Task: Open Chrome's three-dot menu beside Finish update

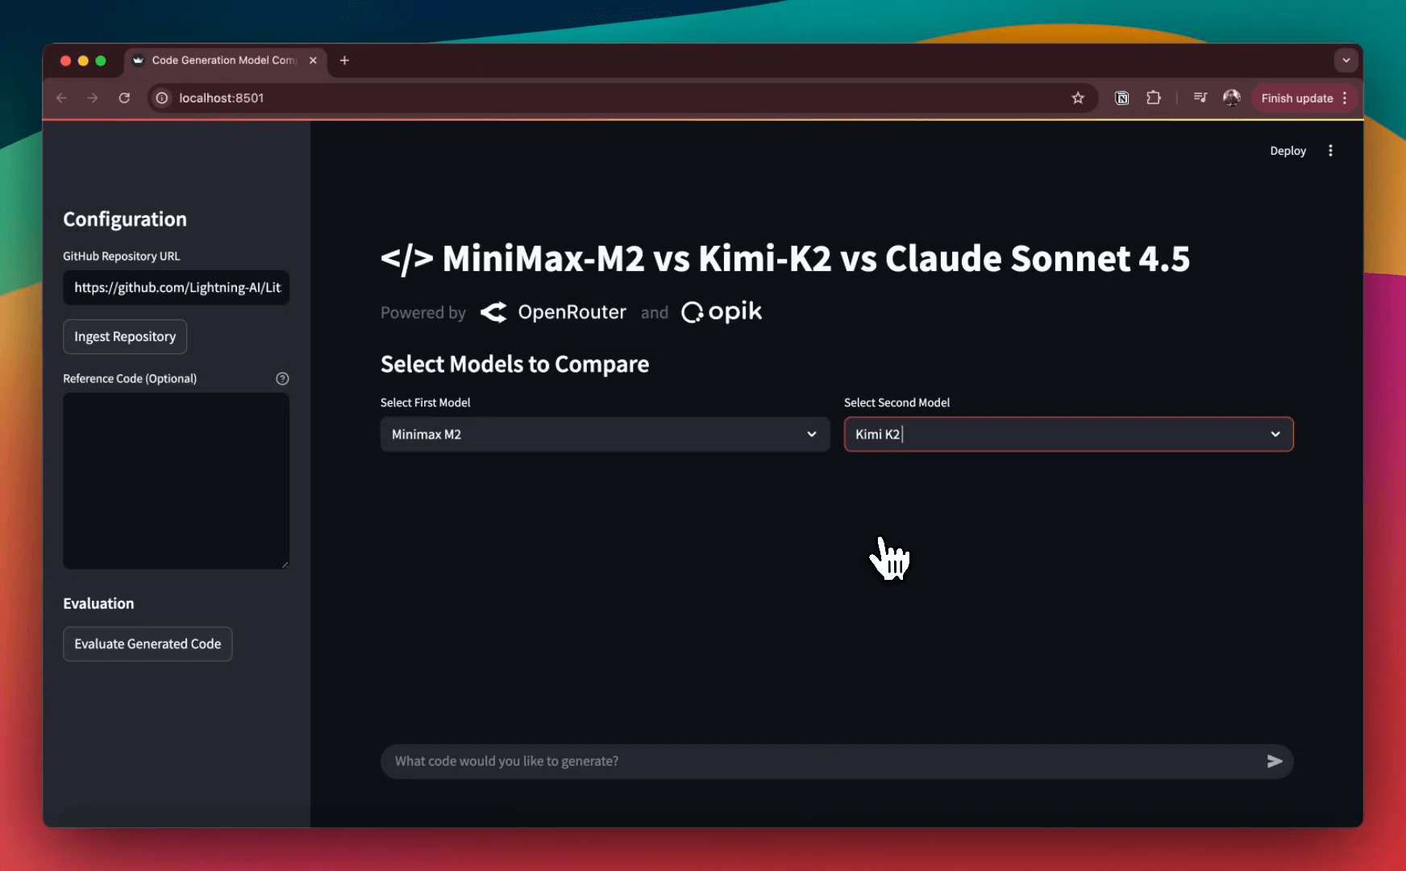Action: click(1345, 98)
